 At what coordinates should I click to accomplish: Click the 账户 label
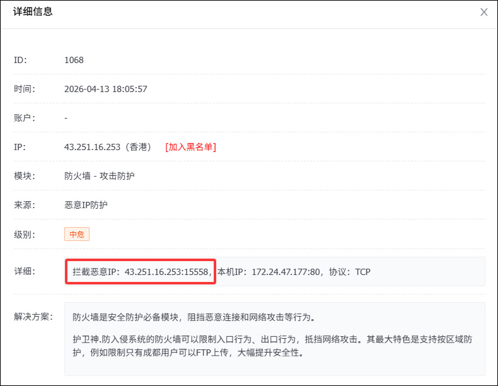coord(25,118)
